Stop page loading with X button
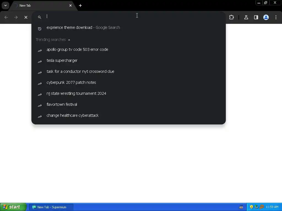Viewport: 282px width, 211px height. [x=26, y=17]
